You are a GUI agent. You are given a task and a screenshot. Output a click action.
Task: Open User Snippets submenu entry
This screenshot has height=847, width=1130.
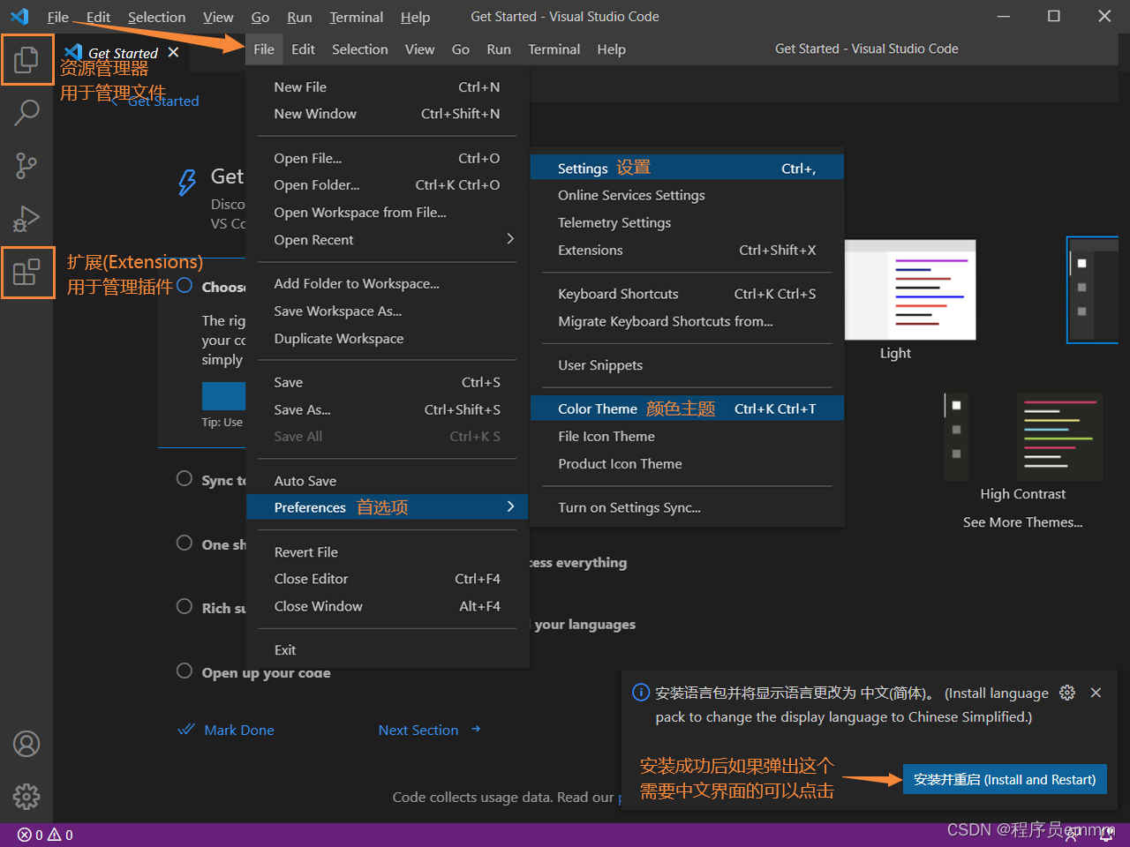point(687,365)
